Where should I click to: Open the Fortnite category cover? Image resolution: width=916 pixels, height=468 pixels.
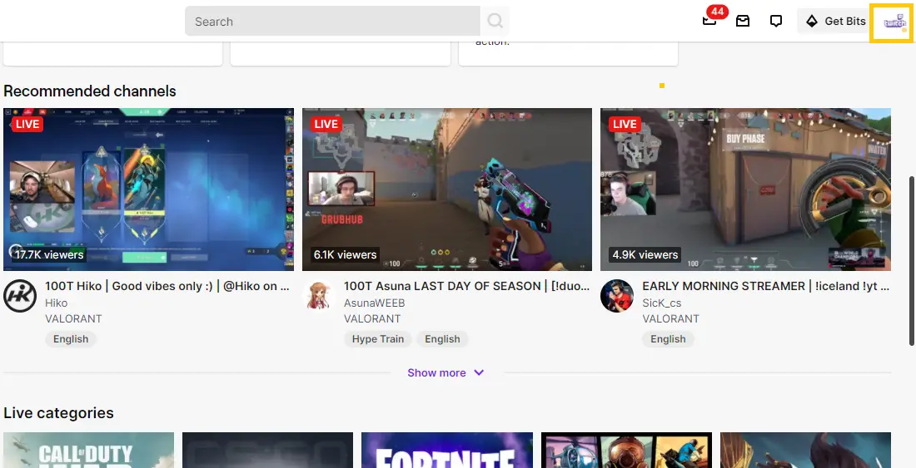[447, 450]
